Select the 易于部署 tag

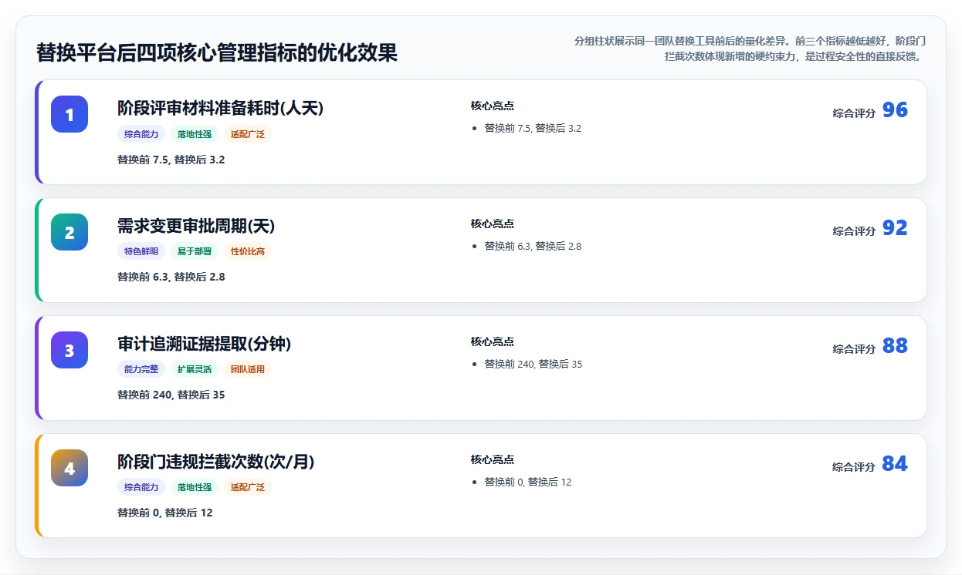pos(195,251)
